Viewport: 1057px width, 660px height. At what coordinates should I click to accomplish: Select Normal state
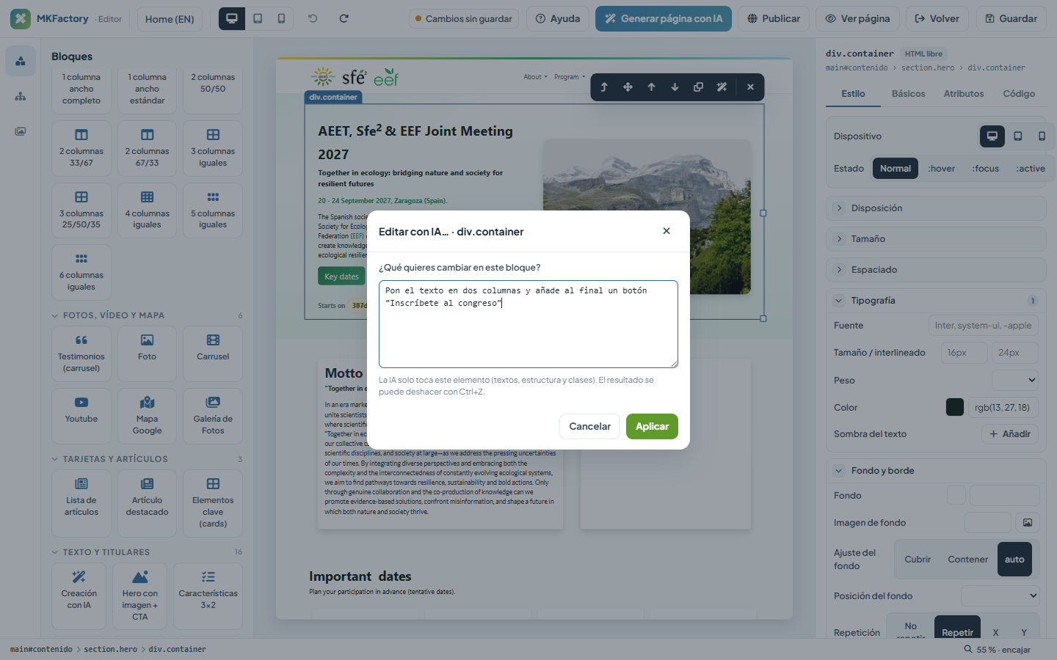[x=896, y=169]
